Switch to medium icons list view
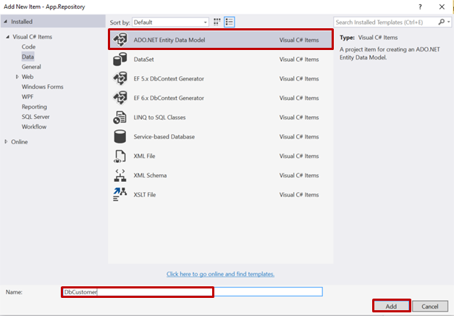The width and height of the screenshot is (454, 316). click(230, 22)
